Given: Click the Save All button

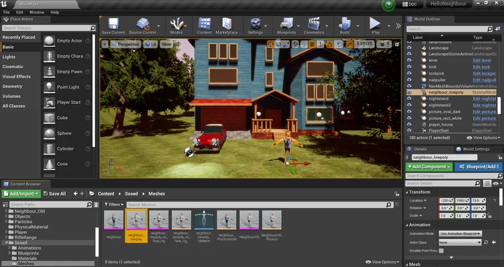Looking at the screenshot, I should [x=55, y=194].
